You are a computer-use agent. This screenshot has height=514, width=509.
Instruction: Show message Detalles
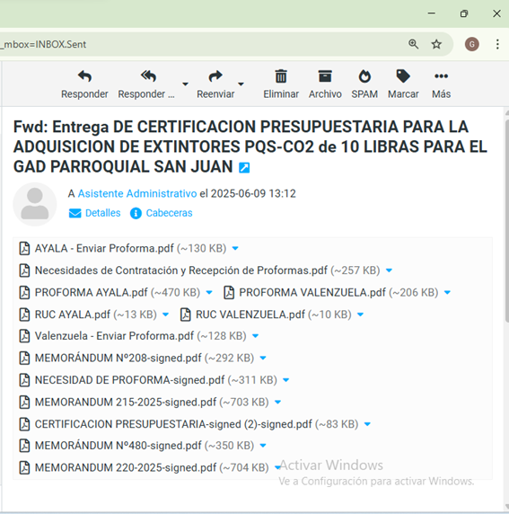tap(94, 213)
